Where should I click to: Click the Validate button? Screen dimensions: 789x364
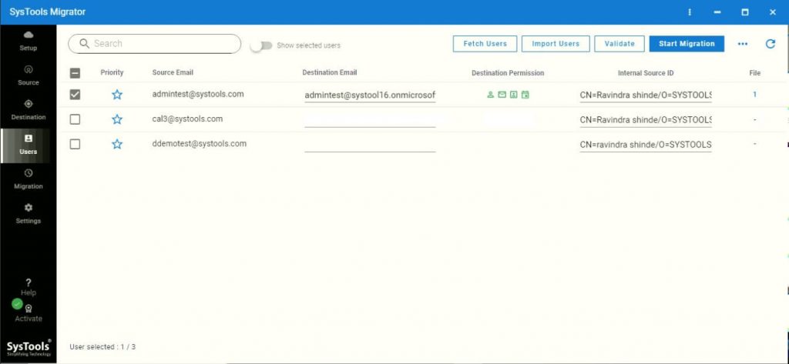coord(619,44)
